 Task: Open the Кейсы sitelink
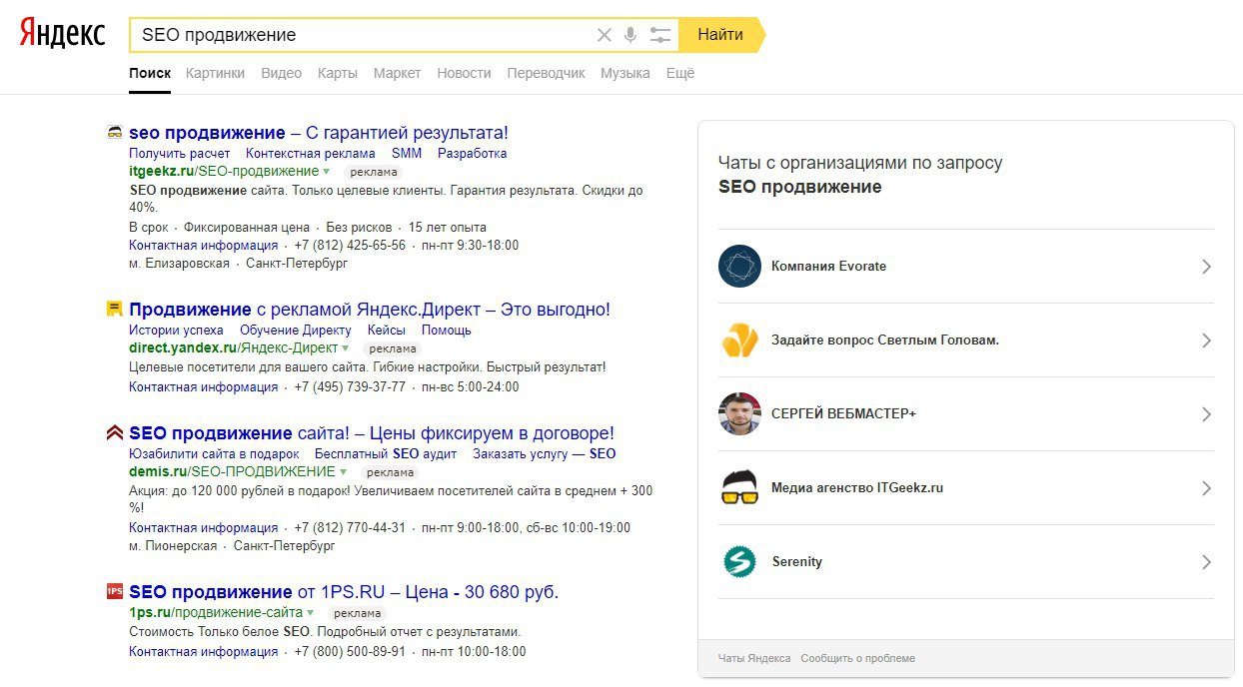387,331
